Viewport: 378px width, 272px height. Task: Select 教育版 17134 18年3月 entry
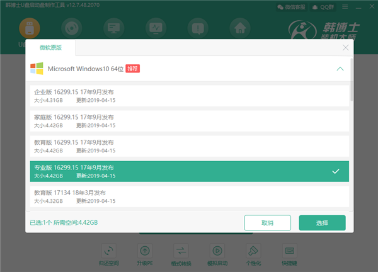[x=189, y=196]
